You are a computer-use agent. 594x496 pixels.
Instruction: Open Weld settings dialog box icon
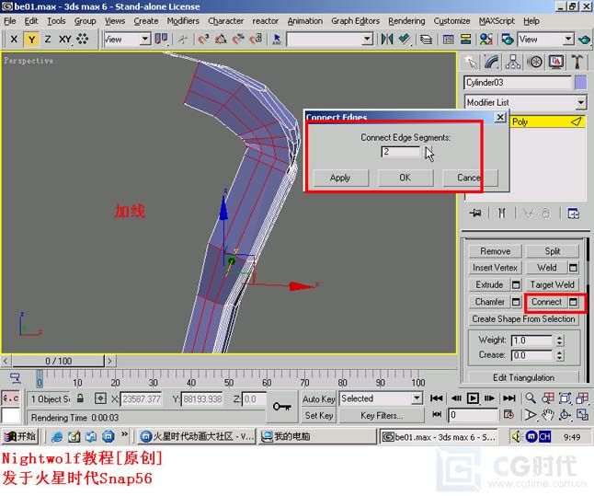tap(573, 268)
